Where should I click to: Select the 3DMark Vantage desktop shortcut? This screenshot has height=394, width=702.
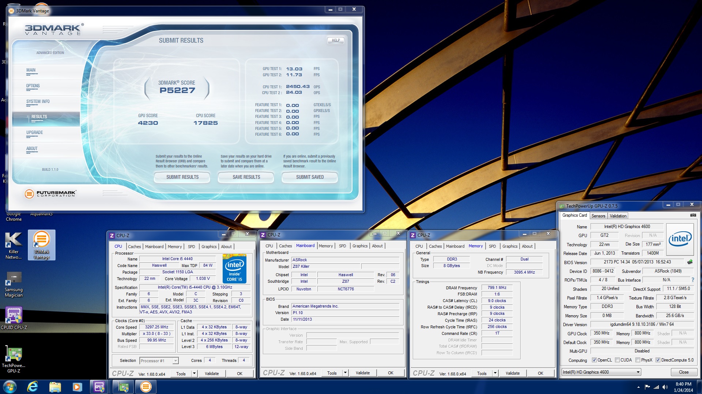tap(41, 245)
